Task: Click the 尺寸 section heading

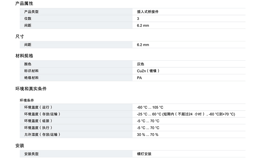Action: tap(20, 36)
